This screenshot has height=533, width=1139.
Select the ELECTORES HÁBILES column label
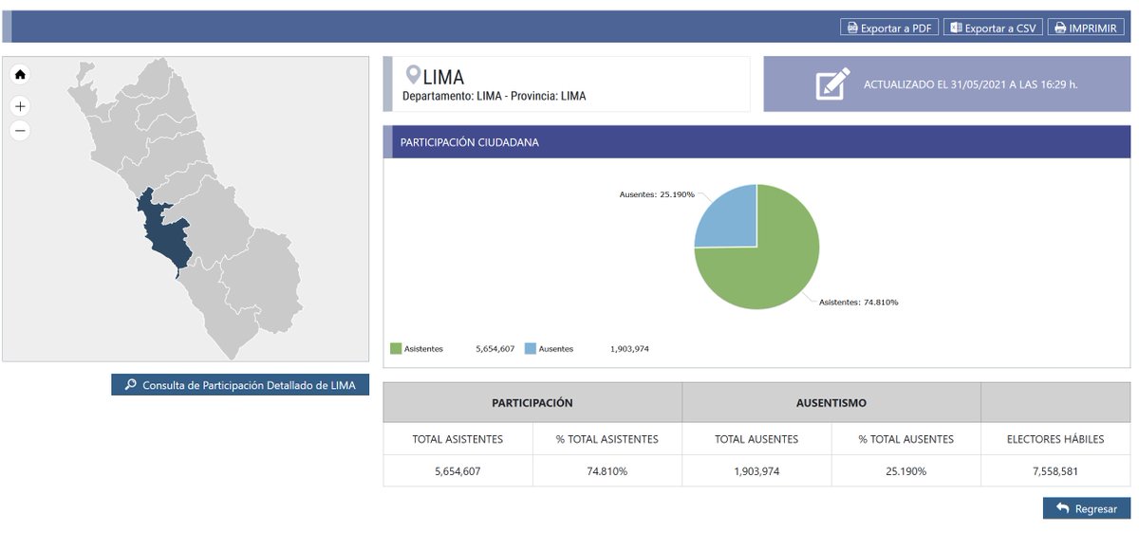pos(1055,439)
